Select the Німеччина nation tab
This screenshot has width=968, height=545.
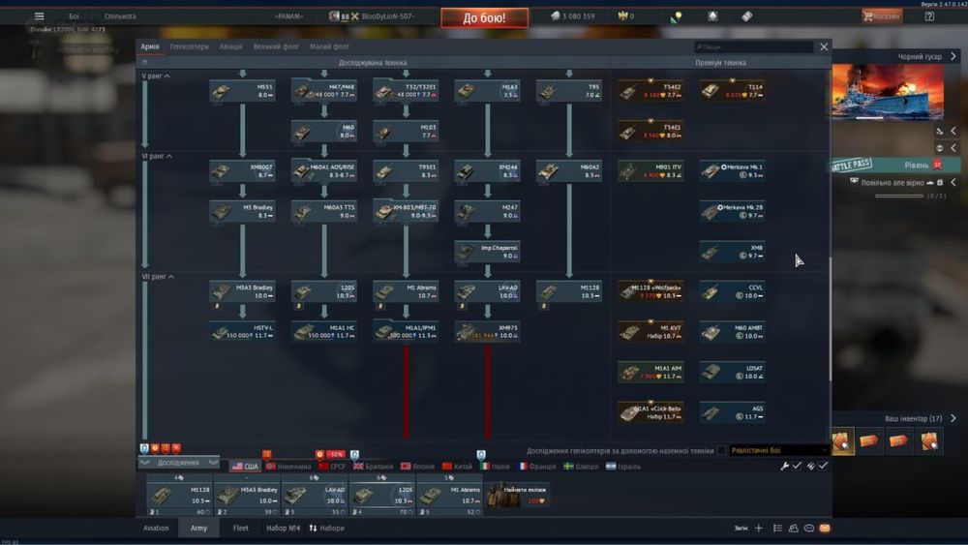288,467
